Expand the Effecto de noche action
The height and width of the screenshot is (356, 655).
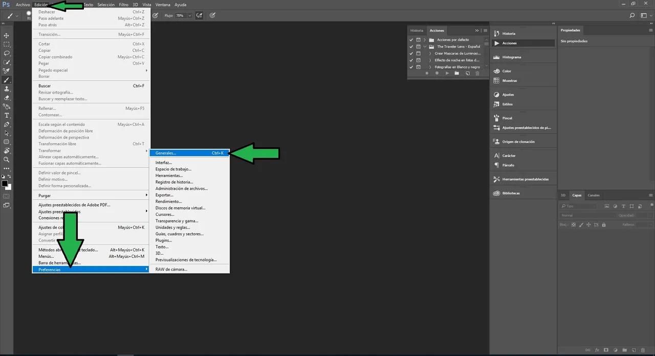[x=430, y=60]
